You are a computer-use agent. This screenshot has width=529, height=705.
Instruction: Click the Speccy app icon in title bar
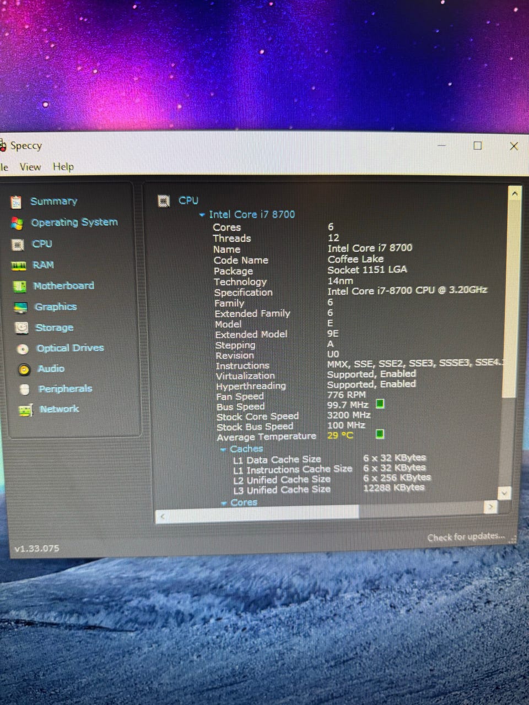coord(3,145)
